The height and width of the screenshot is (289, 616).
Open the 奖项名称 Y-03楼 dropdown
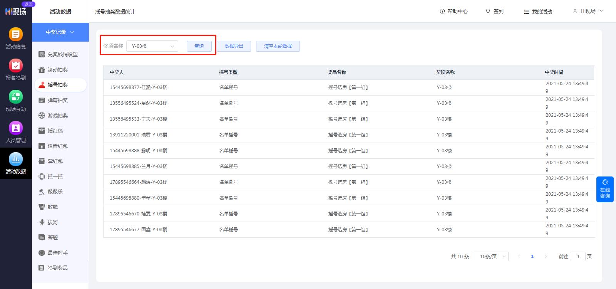coord(152,46)
